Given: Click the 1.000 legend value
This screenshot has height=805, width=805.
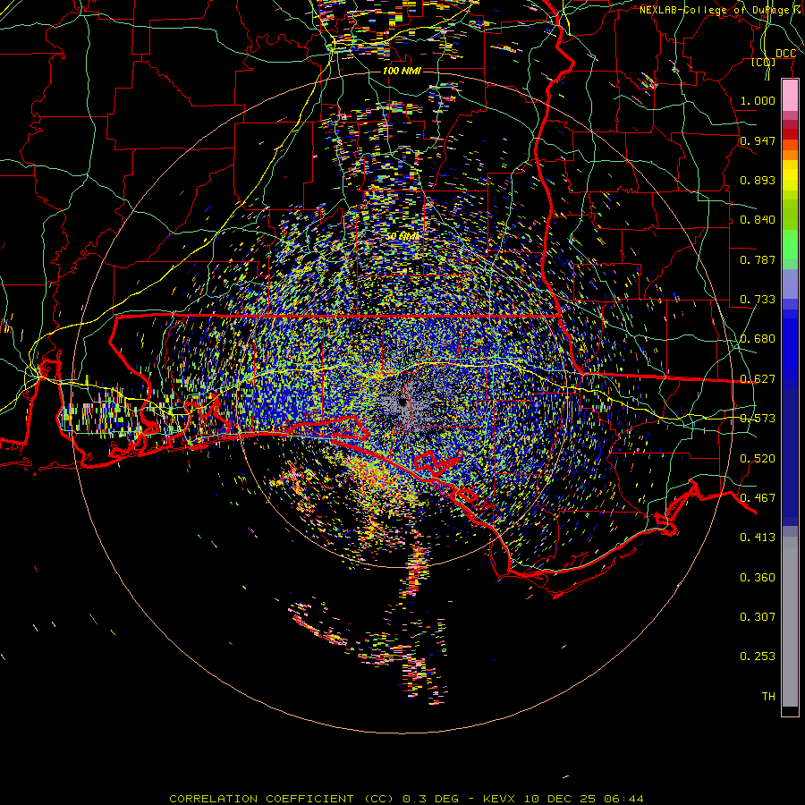Looking at the screenshot, I should [758, 100].
